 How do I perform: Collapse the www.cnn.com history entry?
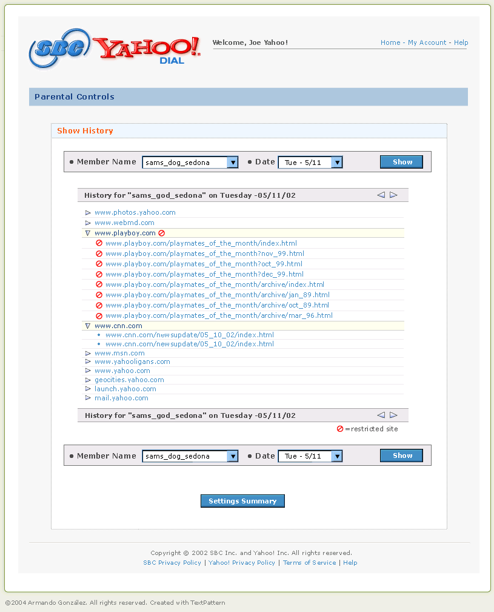pyautogui.click(x=88, y=325)
